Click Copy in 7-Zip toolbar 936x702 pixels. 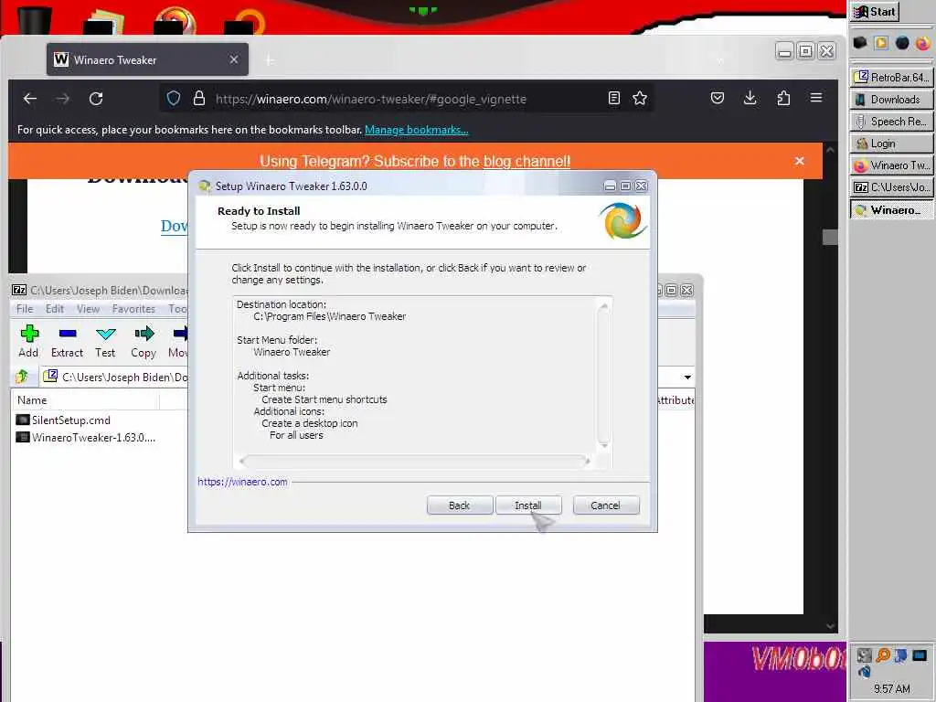pos(144,342)
